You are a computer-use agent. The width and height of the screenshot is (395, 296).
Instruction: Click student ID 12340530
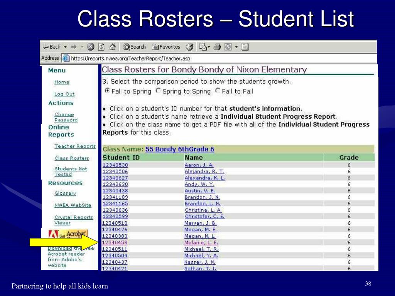115,165
